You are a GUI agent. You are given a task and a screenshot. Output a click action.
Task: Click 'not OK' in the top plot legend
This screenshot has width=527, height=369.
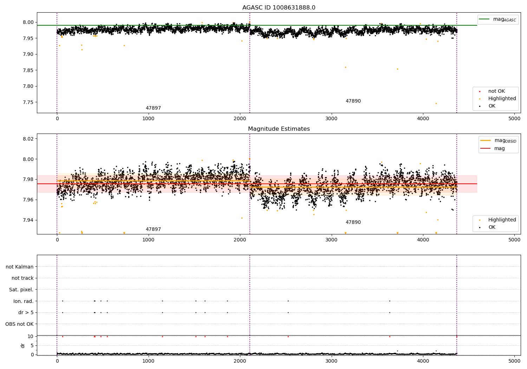point(496,91)
